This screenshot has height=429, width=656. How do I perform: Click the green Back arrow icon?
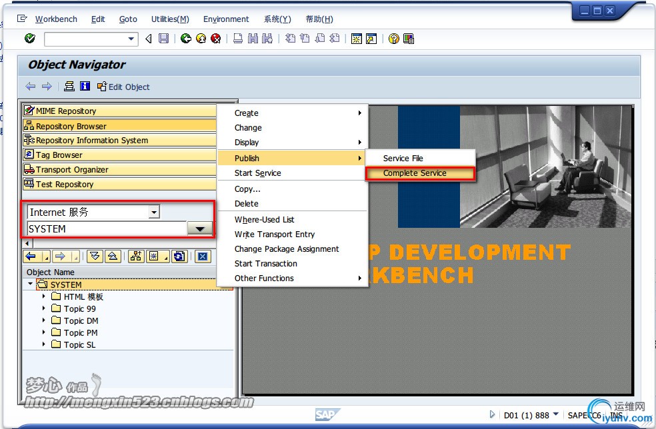tap(186, 39)
